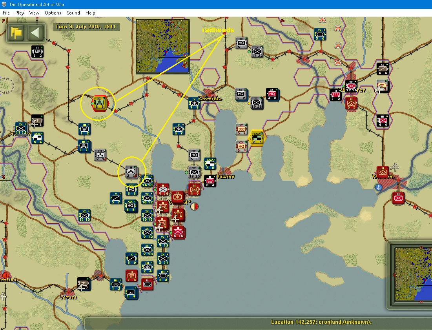Select the red II unit 3-5
The image size is (432, 330).
click(x=351, y=103)
